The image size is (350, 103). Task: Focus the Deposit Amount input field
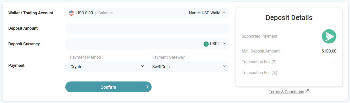(x=147, y=28)
